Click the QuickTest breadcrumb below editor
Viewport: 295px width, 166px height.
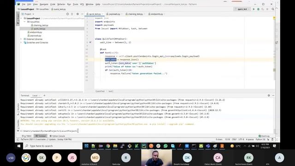click(100, 91)
